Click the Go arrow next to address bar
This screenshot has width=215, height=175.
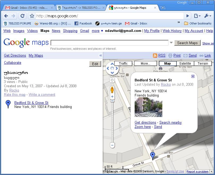click(188, 16)
